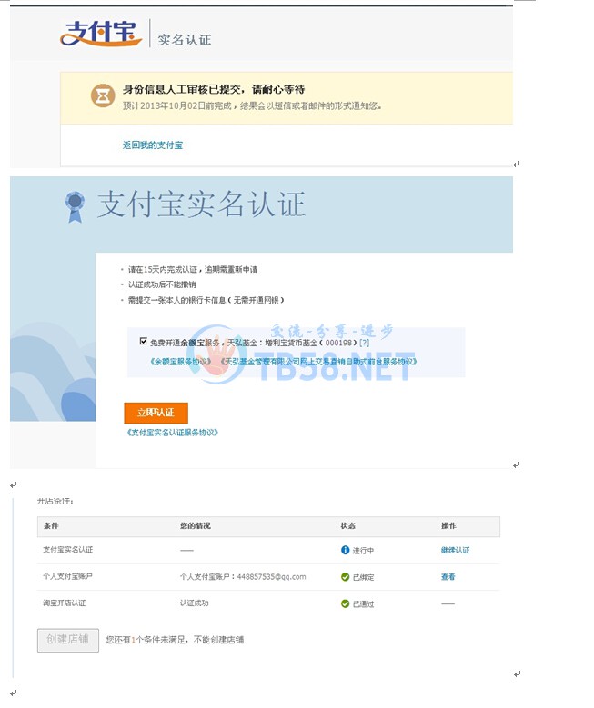
Task: Click the blue ribbon medal icon
Action: 75,207
